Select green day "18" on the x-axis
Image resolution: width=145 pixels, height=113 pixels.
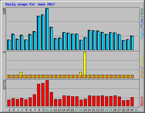(x=81, y=110)
